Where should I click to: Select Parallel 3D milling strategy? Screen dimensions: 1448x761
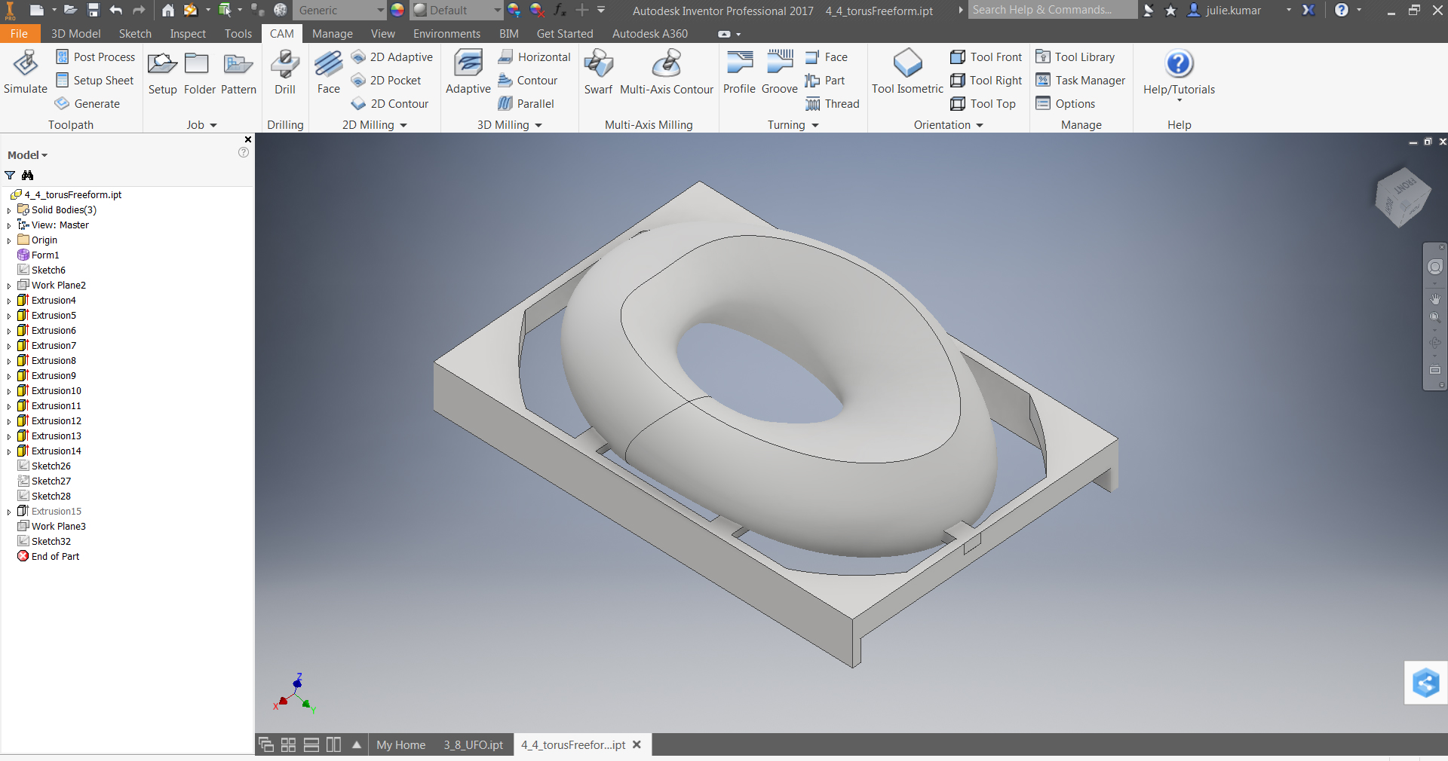[x=526, y=104]
